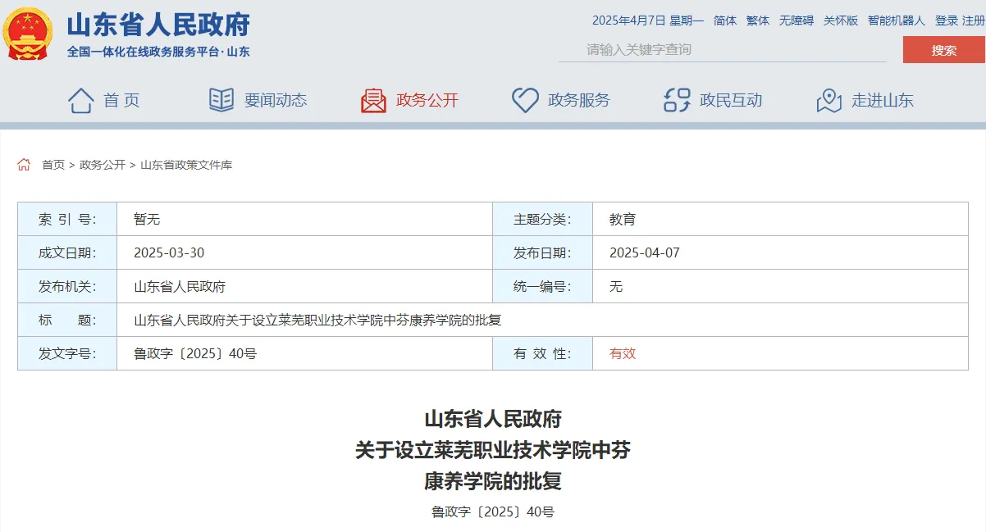Click the 山东省政策文件库 breadcrumb link
Screen dimensions: 986x532
pos(186,165)
